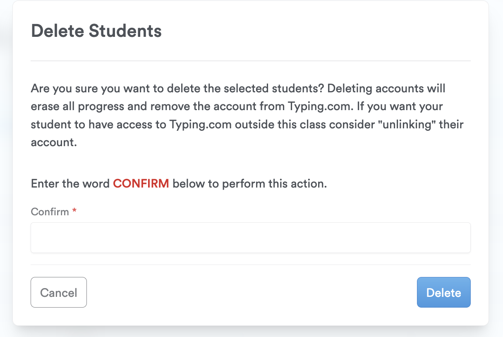Click the red CONFIRM word
Viewport: 503px width, 337px height.
(x=141, y=183)
